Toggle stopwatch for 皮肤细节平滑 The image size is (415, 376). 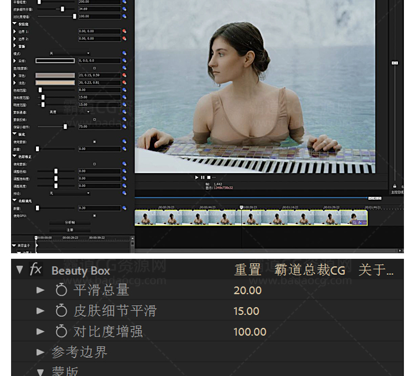coord(61,310)
